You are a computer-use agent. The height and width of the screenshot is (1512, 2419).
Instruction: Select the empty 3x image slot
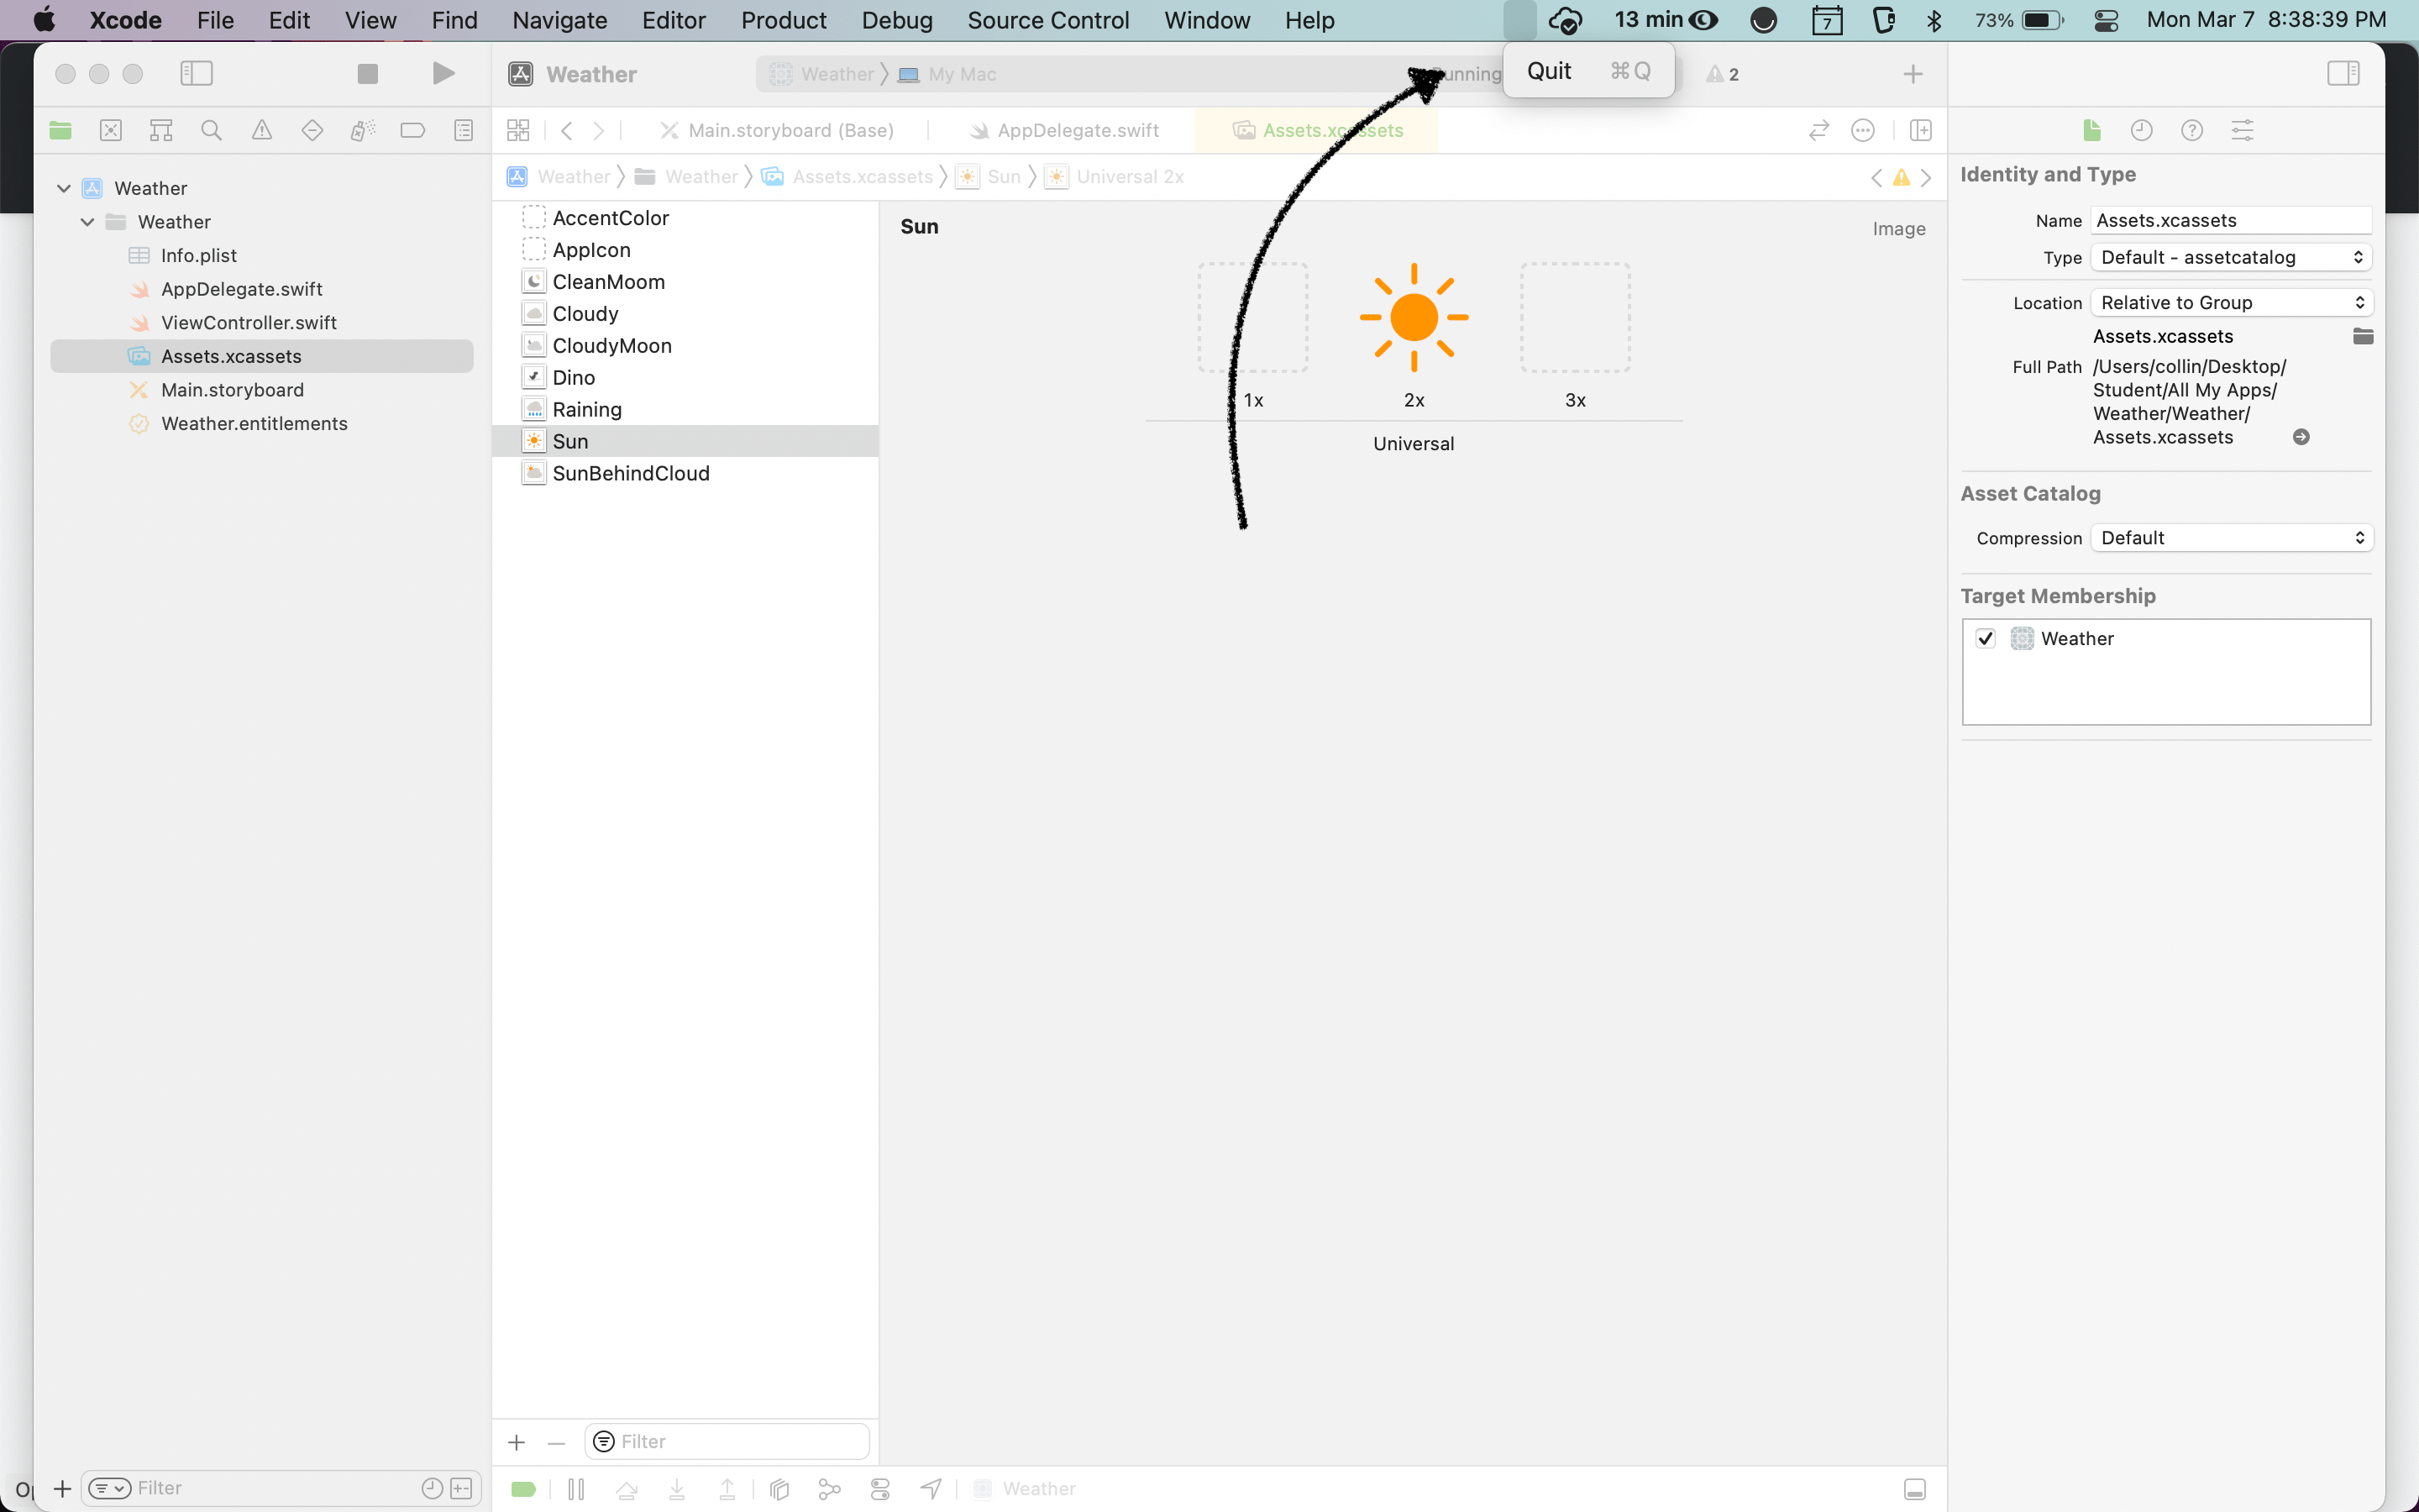(1576, 317)
